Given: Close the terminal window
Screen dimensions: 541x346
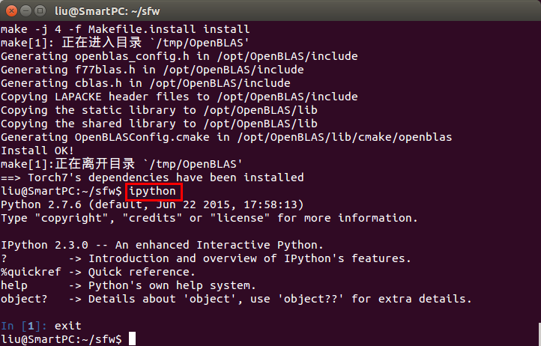Looking at the screenshot, I should pyautogui.click(x=11, y=11).
